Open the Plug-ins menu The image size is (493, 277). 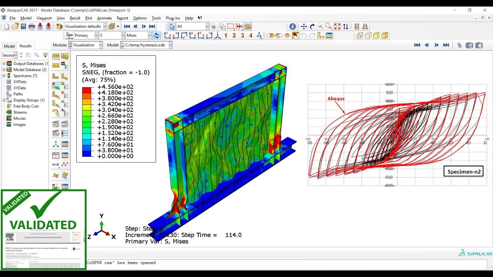click(x=173, y=18)
